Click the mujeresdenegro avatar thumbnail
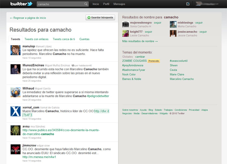227x164 pixels. (x=126, y=24)
